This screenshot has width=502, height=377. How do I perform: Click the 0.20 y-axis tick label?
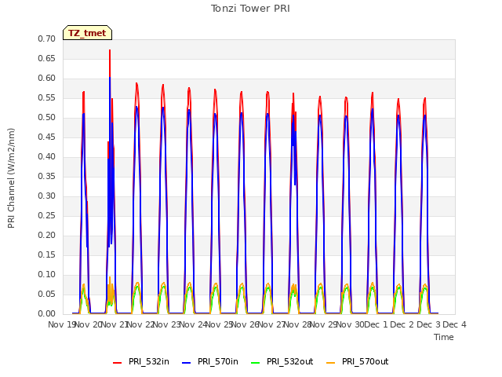[x=47, y=235]
